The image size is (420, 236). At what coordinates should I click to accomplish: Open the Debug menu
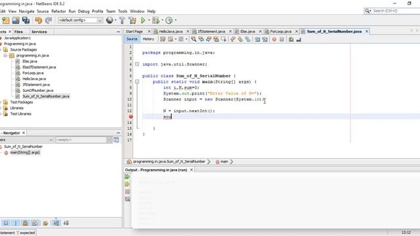click(83, 11)
